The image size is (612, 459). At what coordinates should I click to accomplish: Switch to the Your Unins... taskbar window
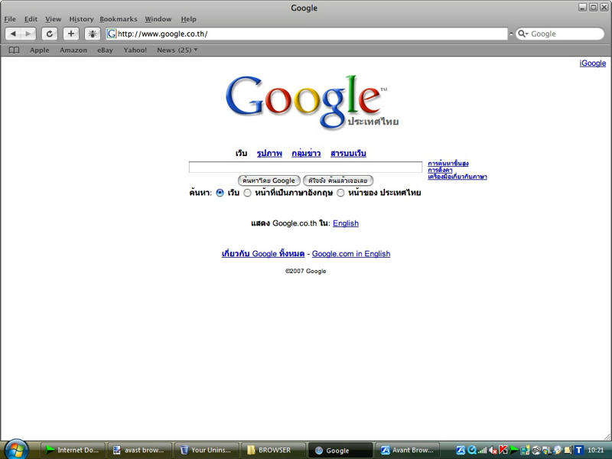click(x=207, y=451)
